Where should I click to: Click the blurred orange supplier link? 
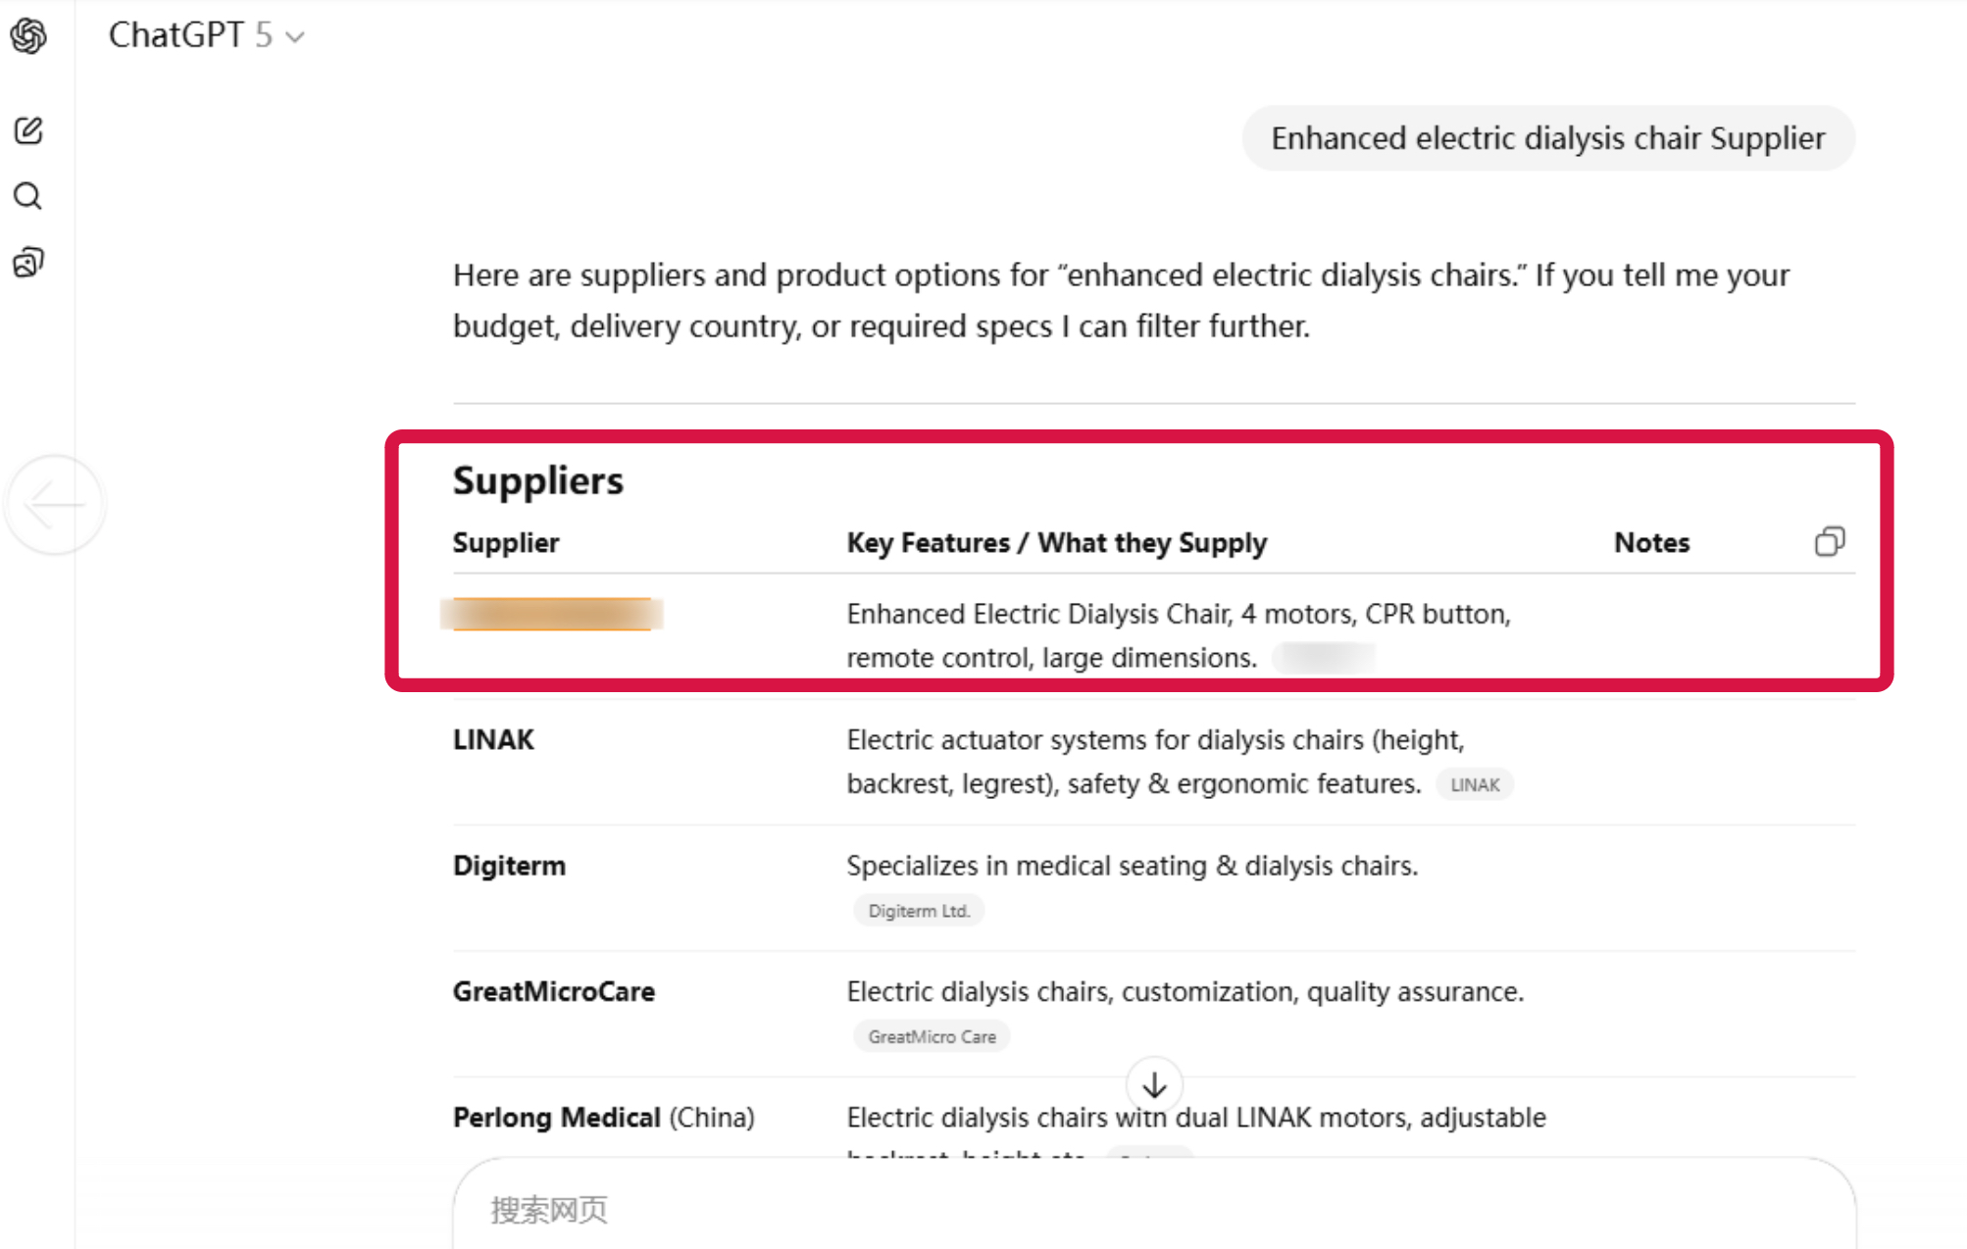coord(552,614)
